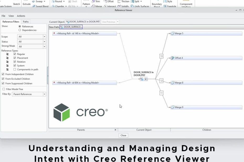Open the View menu
244x162 pixels.
click(x=11, y=16)
